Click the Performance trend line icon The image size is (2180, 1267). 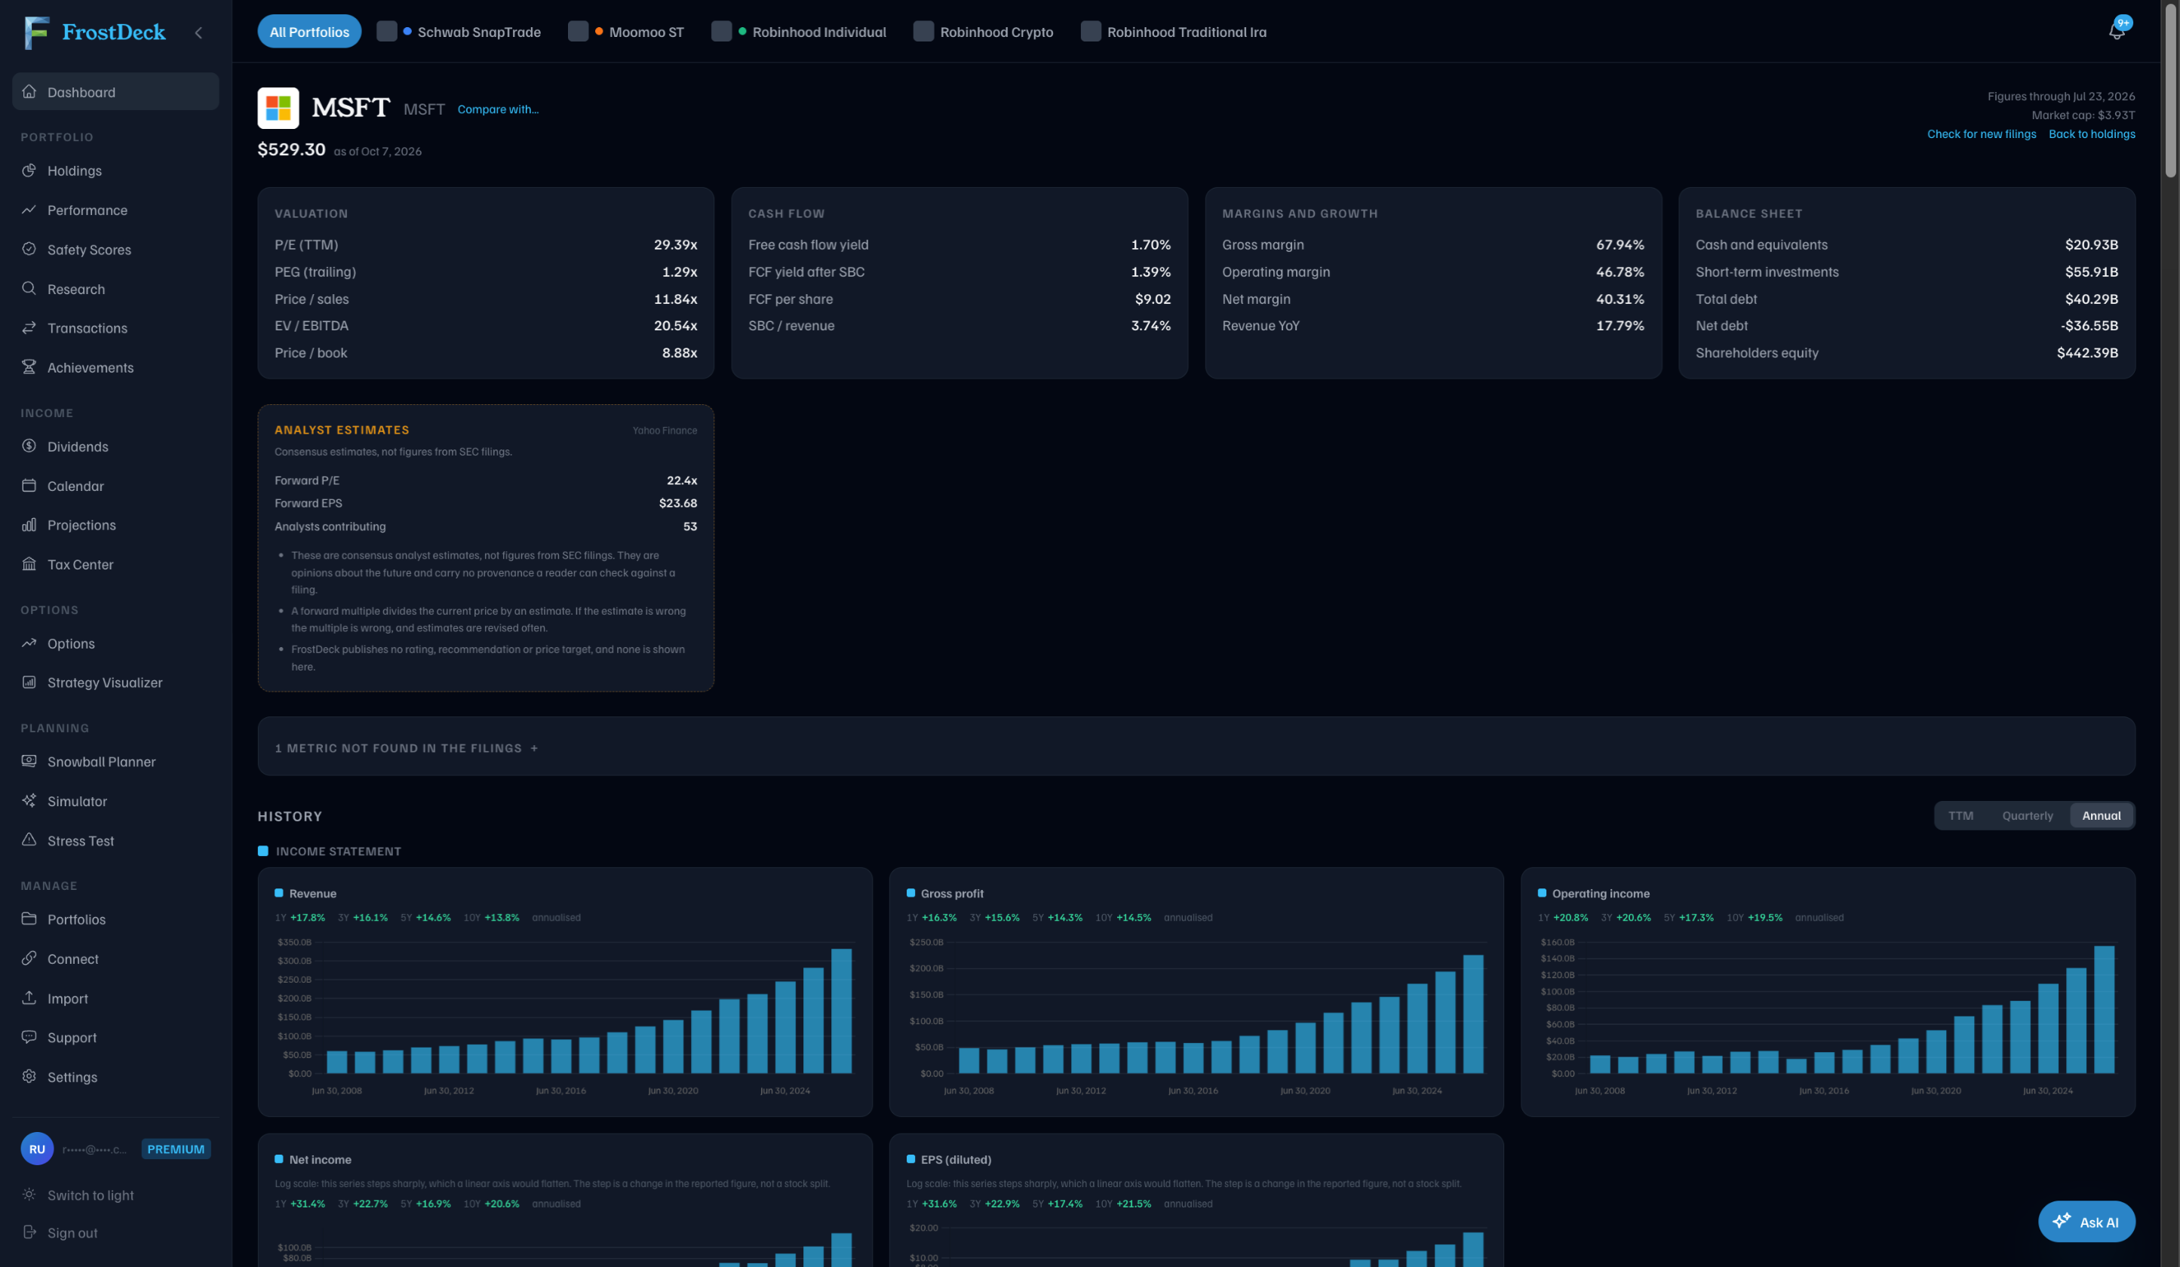click(x=29, y=210)
